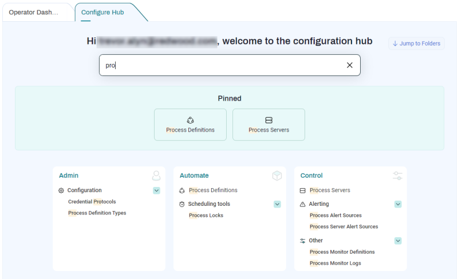Open Process Server Alert Sources

343,227
